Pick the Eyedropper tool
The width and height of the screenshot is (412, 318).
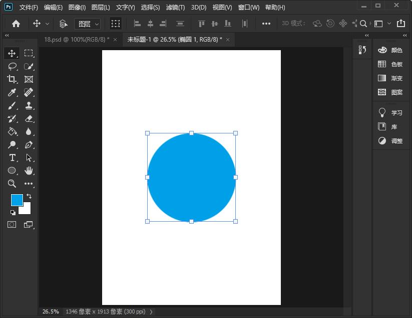12,92
